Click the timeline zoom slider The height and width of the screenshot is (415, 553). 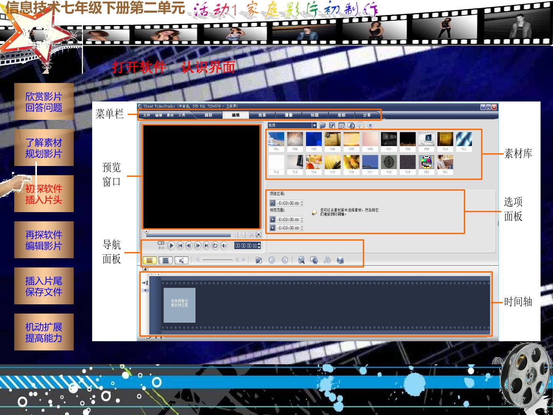point(217,260)
